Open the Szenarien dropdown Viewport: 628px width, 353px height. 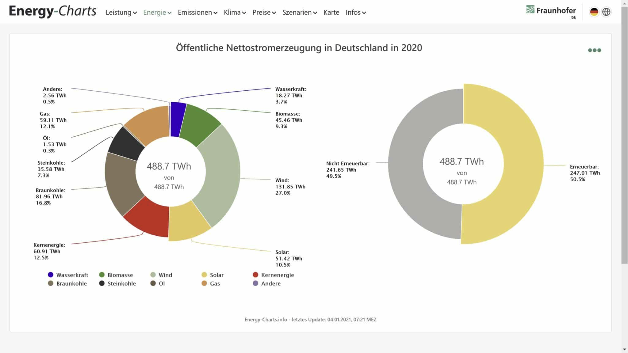299,13
